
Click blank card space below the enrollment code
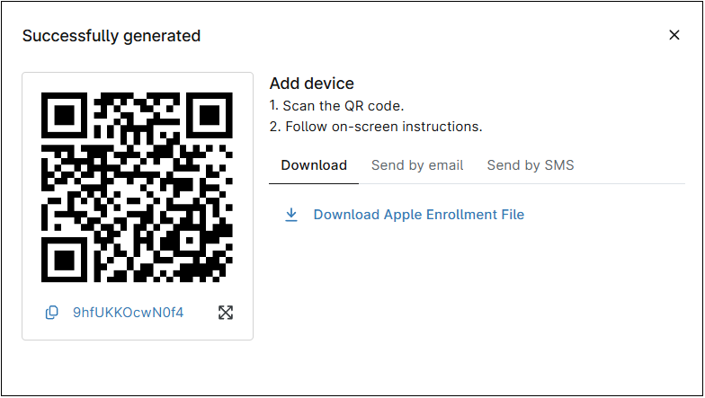(138, 332)
